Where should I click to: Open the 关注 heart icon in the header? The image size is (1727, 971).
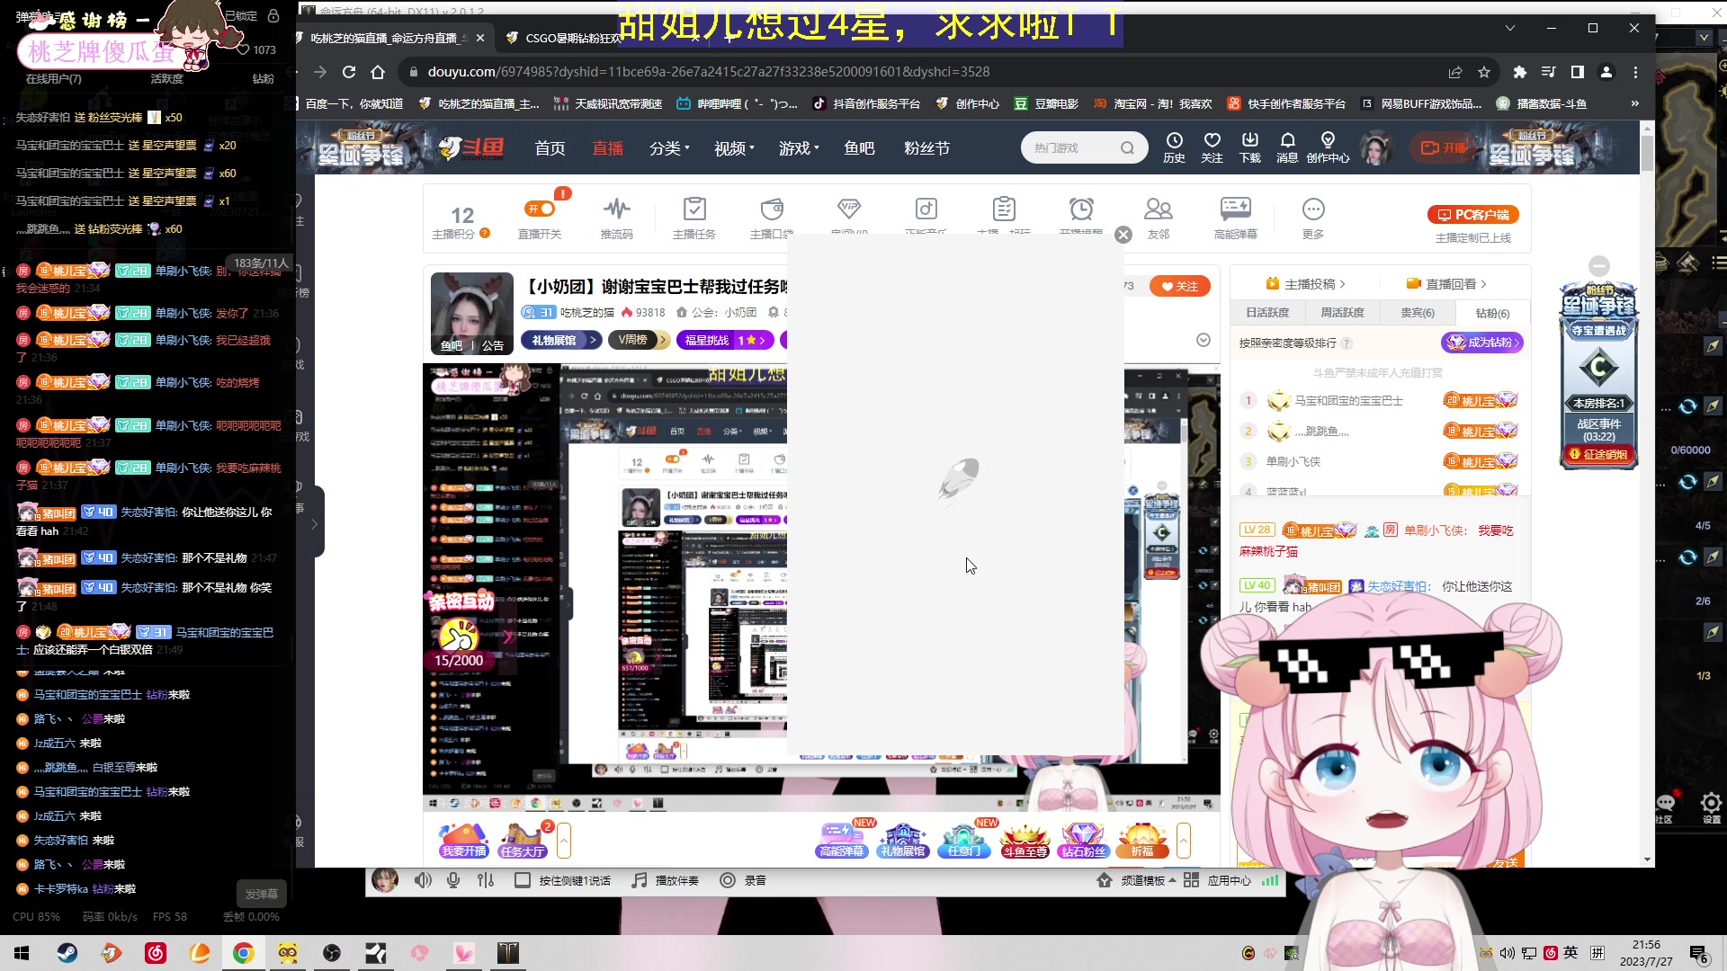point(1212,147)
